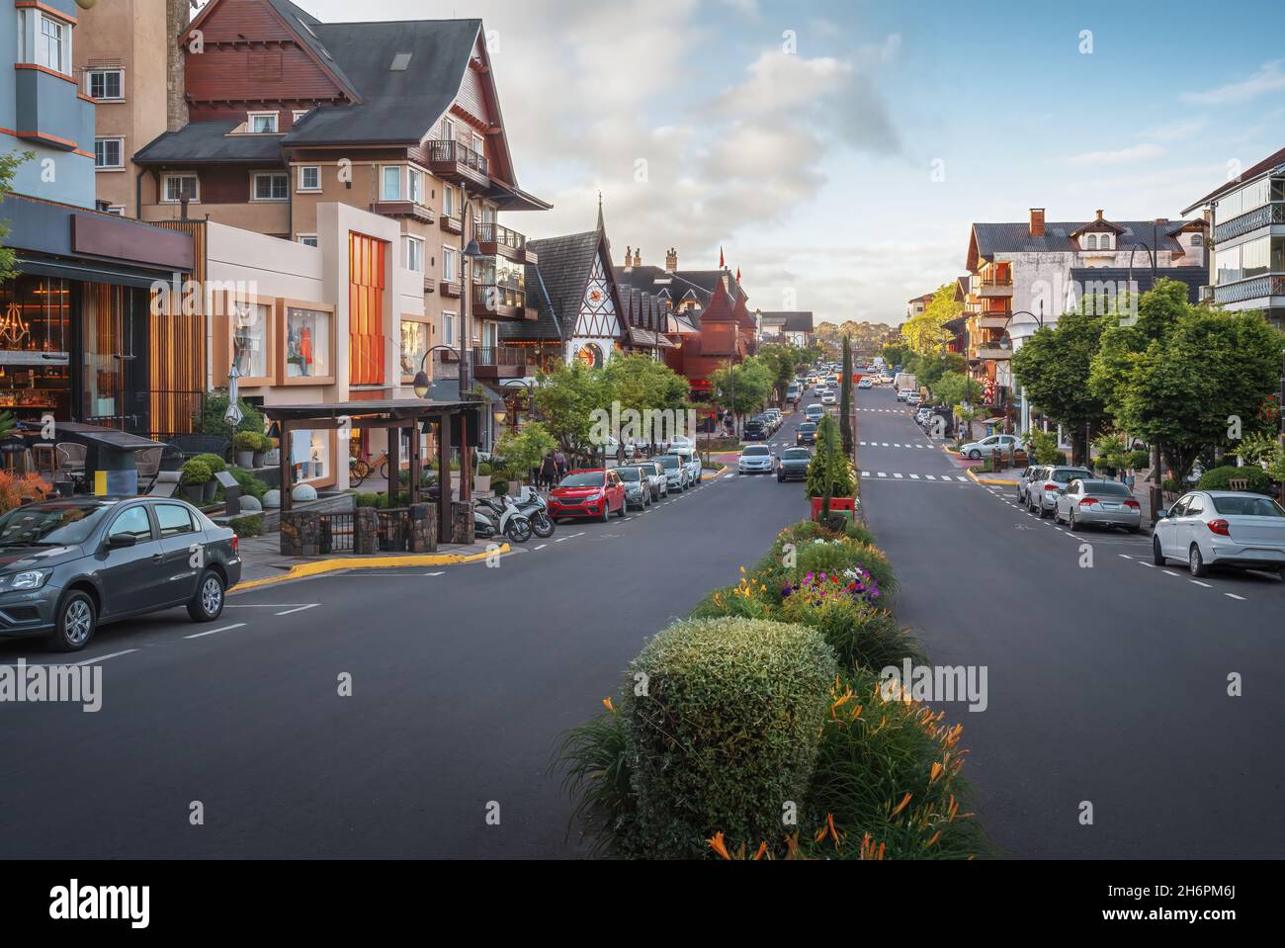Click the silver sedan parked on right side
Screen dimensions: 1285x948
coord(1095,502)
